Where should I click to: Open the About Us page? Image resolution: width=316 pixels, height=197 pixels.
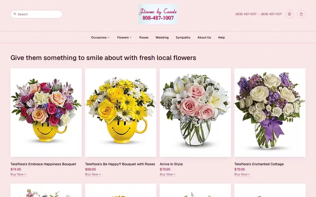(x=204, y=37)
